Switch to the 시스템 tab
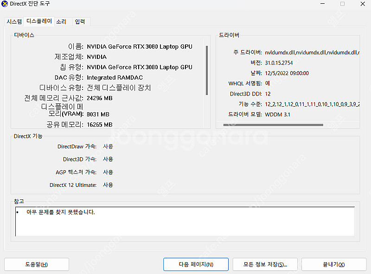This screenshot has width=371, height=274. coord(14,21)
